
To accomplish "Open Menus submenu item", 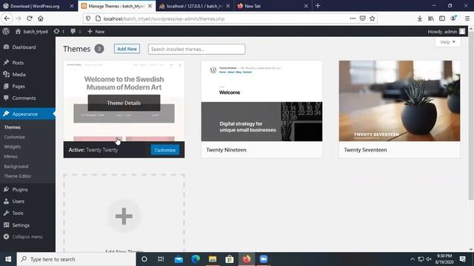I will point(11,156).
